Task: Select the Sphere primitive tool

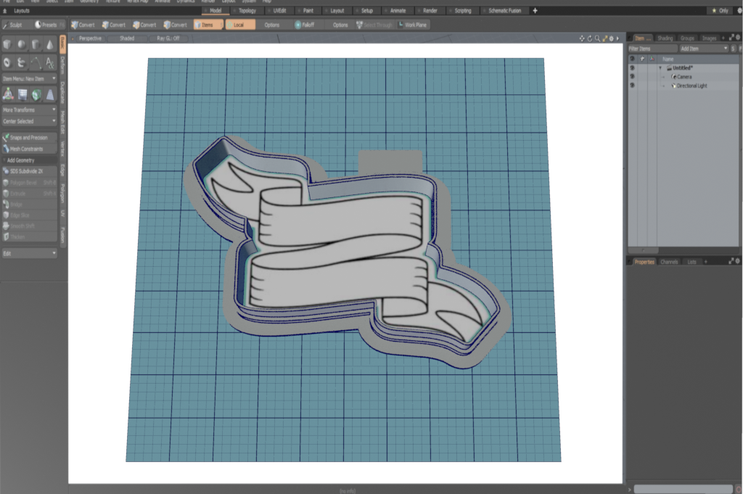Action: tap(22, 45)
